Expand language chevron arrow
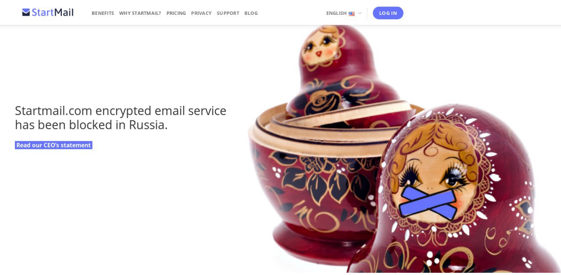The image size is (561, 275). click(360, 13)
